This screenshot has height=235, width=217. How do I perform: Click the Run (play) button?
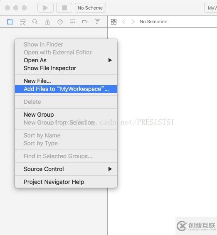coord(45,8)
